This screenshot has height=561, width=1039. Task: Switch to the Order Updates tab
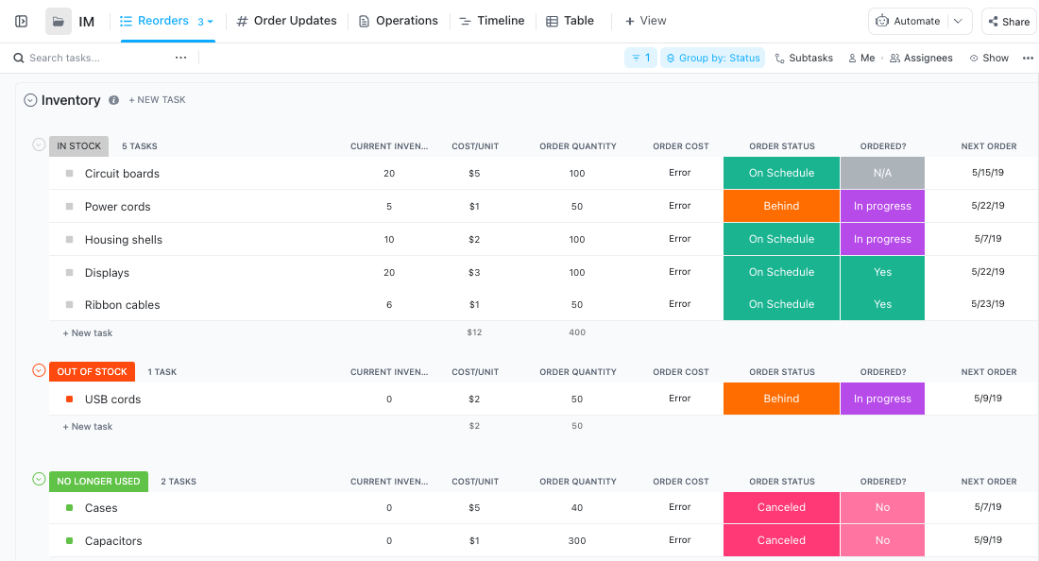point(286,21)
